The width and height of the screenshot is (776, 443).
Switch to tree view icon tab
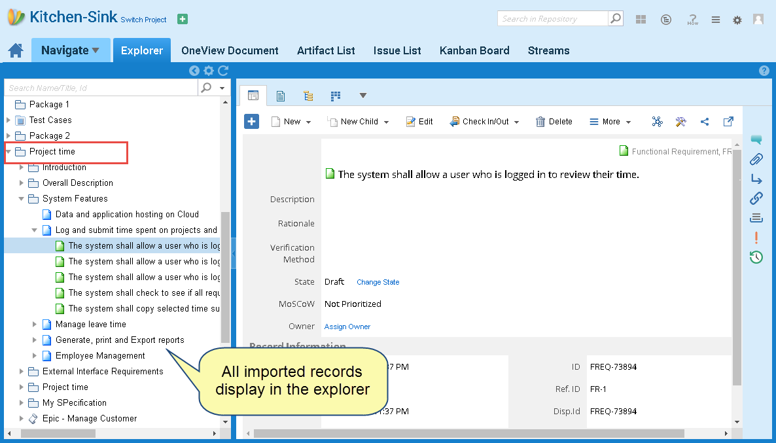pyautogui.click(x=308, y=96)
